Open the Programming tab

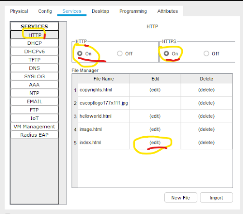pyautogui.click(x=133, y=11)
